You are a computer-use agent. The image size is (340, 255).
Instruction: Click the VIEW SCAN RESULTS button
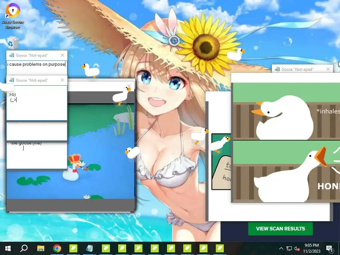pyautogui.click(x=280, y=228)
